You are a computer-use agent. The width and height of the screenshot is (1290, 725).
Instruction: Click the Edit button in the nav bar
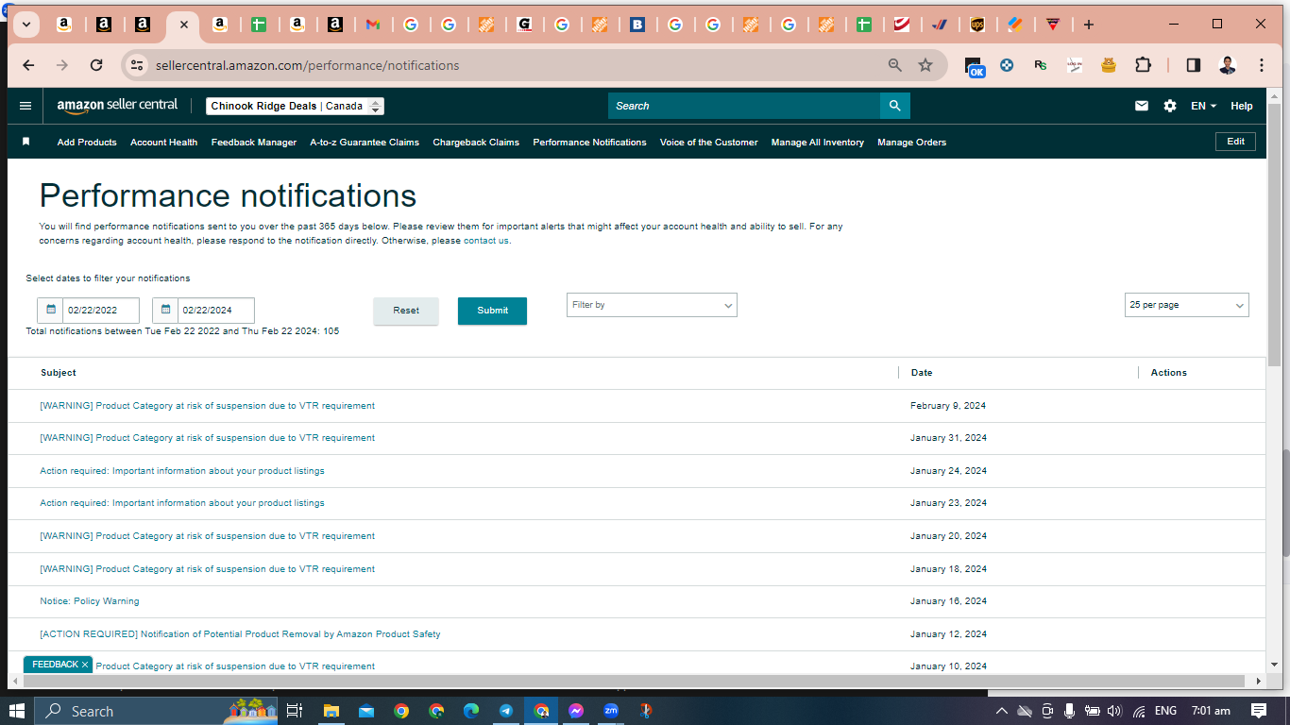point(1235,142)
